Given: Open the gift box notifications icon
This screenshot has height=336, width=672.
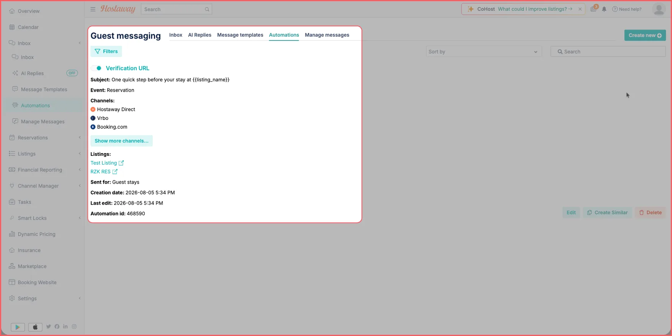Looking at the screenshot, I should pyautogui.click(x=594, y=8).
